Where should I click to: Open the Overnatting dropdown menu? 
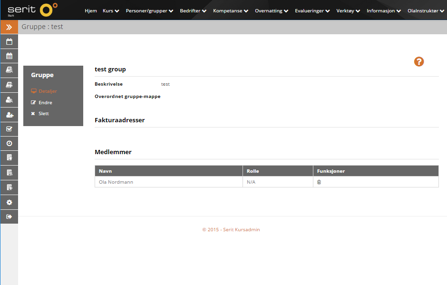[272, 11]
